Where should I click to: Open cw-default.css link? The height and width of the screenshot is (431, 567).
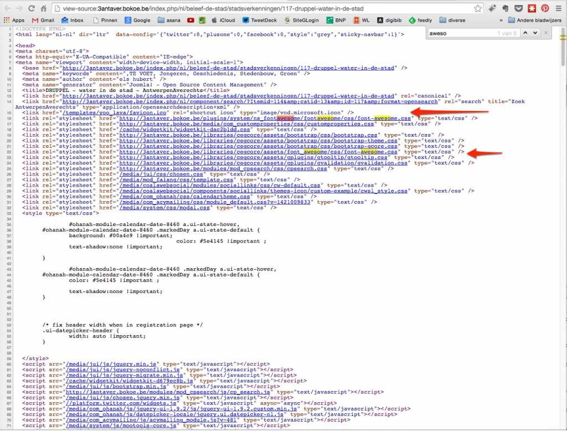[220, 185]
